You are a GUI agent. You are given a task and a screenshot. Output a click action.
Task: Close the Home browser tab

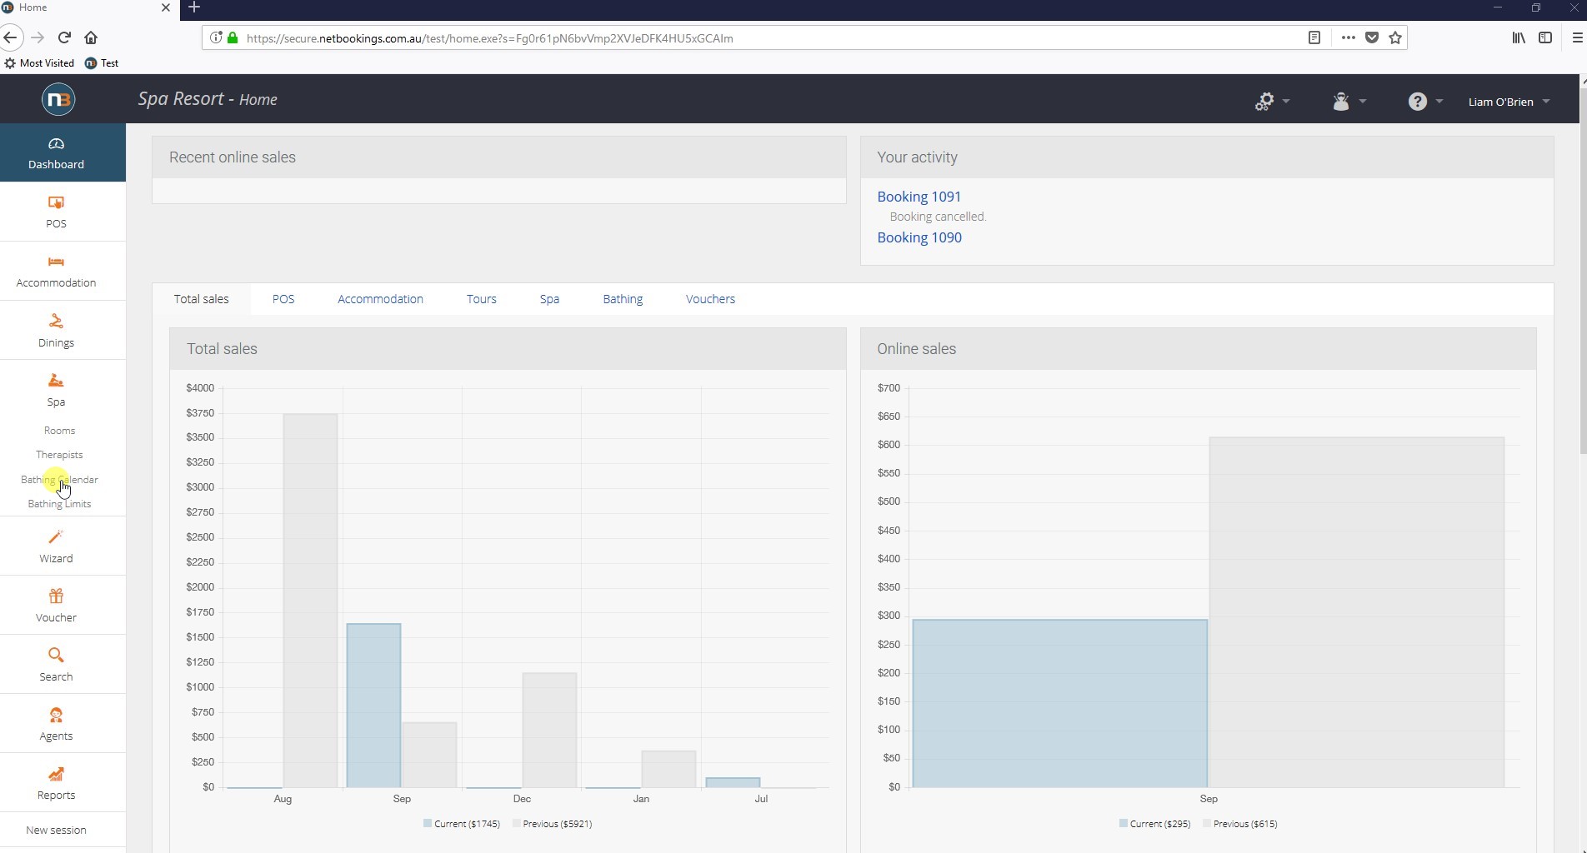pyautogui.click(x=165, y=7)
